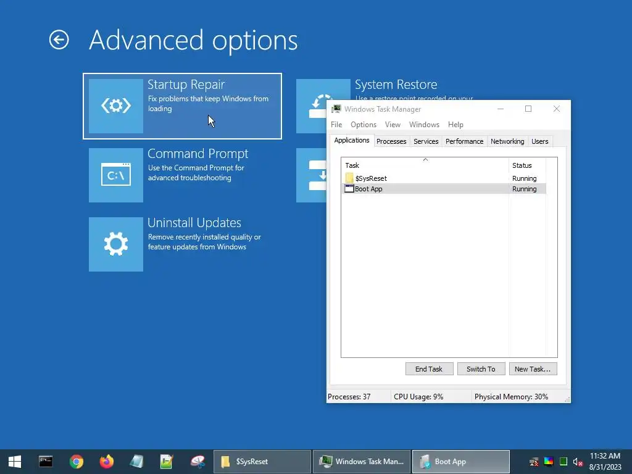Click Processes: 37 in status bar
Viewport: 632px width, 474px height.
pyautogui.click(x=349, y=397)
